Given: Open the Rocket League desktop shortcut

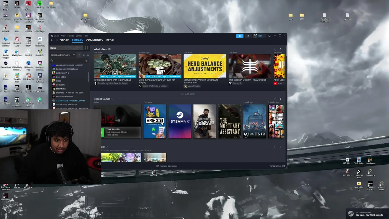Looking at the screenshot, I should (x=5, y=53).
